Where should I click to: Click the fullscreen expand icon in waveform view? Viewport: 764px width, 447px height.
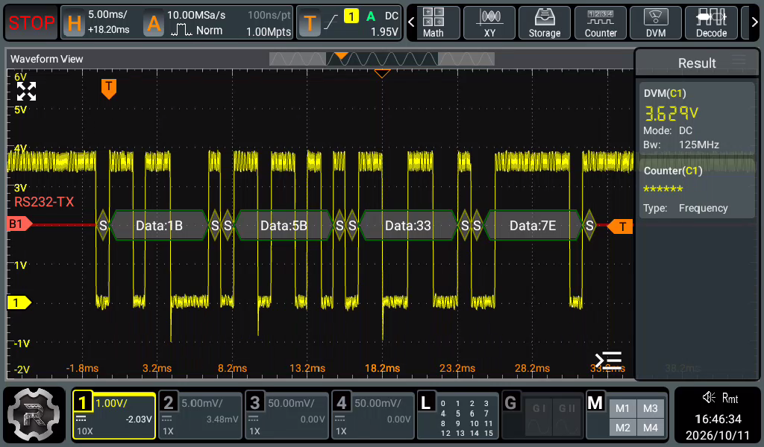(x=26, y=91)
